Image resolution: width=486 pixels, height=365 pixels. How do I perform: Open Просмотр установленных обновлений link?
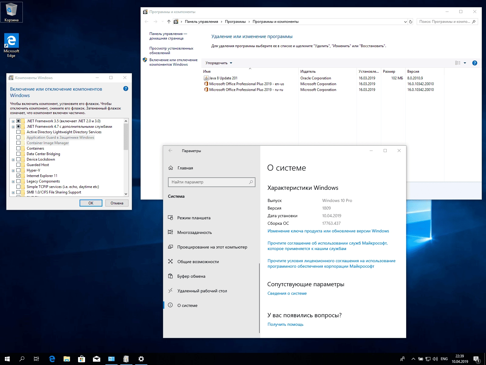point(171,50)
